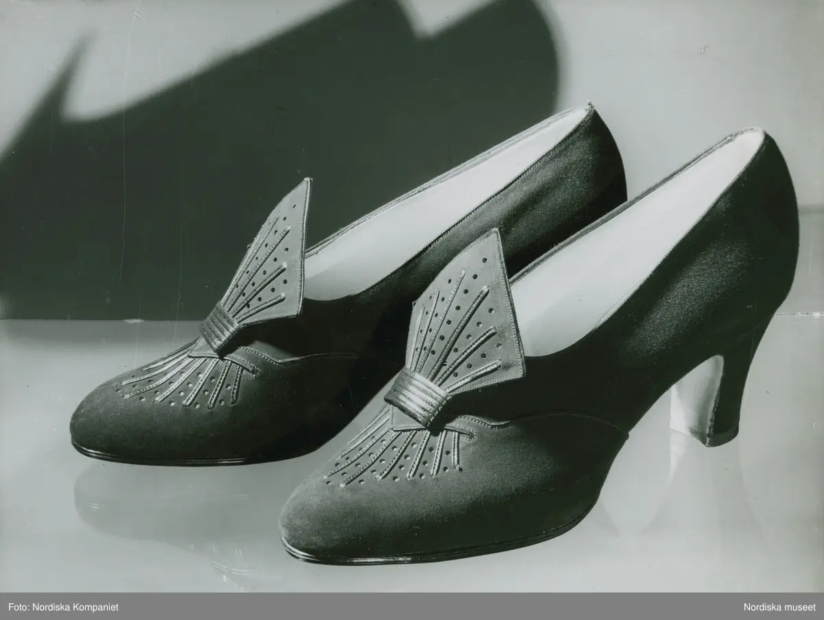The image size is (824, 620).
Task: Click the "Nordiska museet" caption text
Action: (x=779, y=606)
